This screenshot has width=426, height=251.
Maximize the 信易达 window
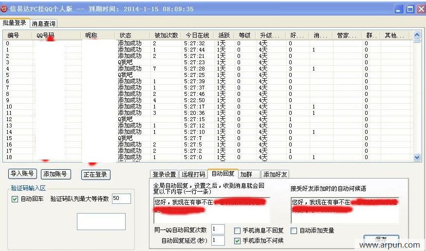[x=410, y=9]
